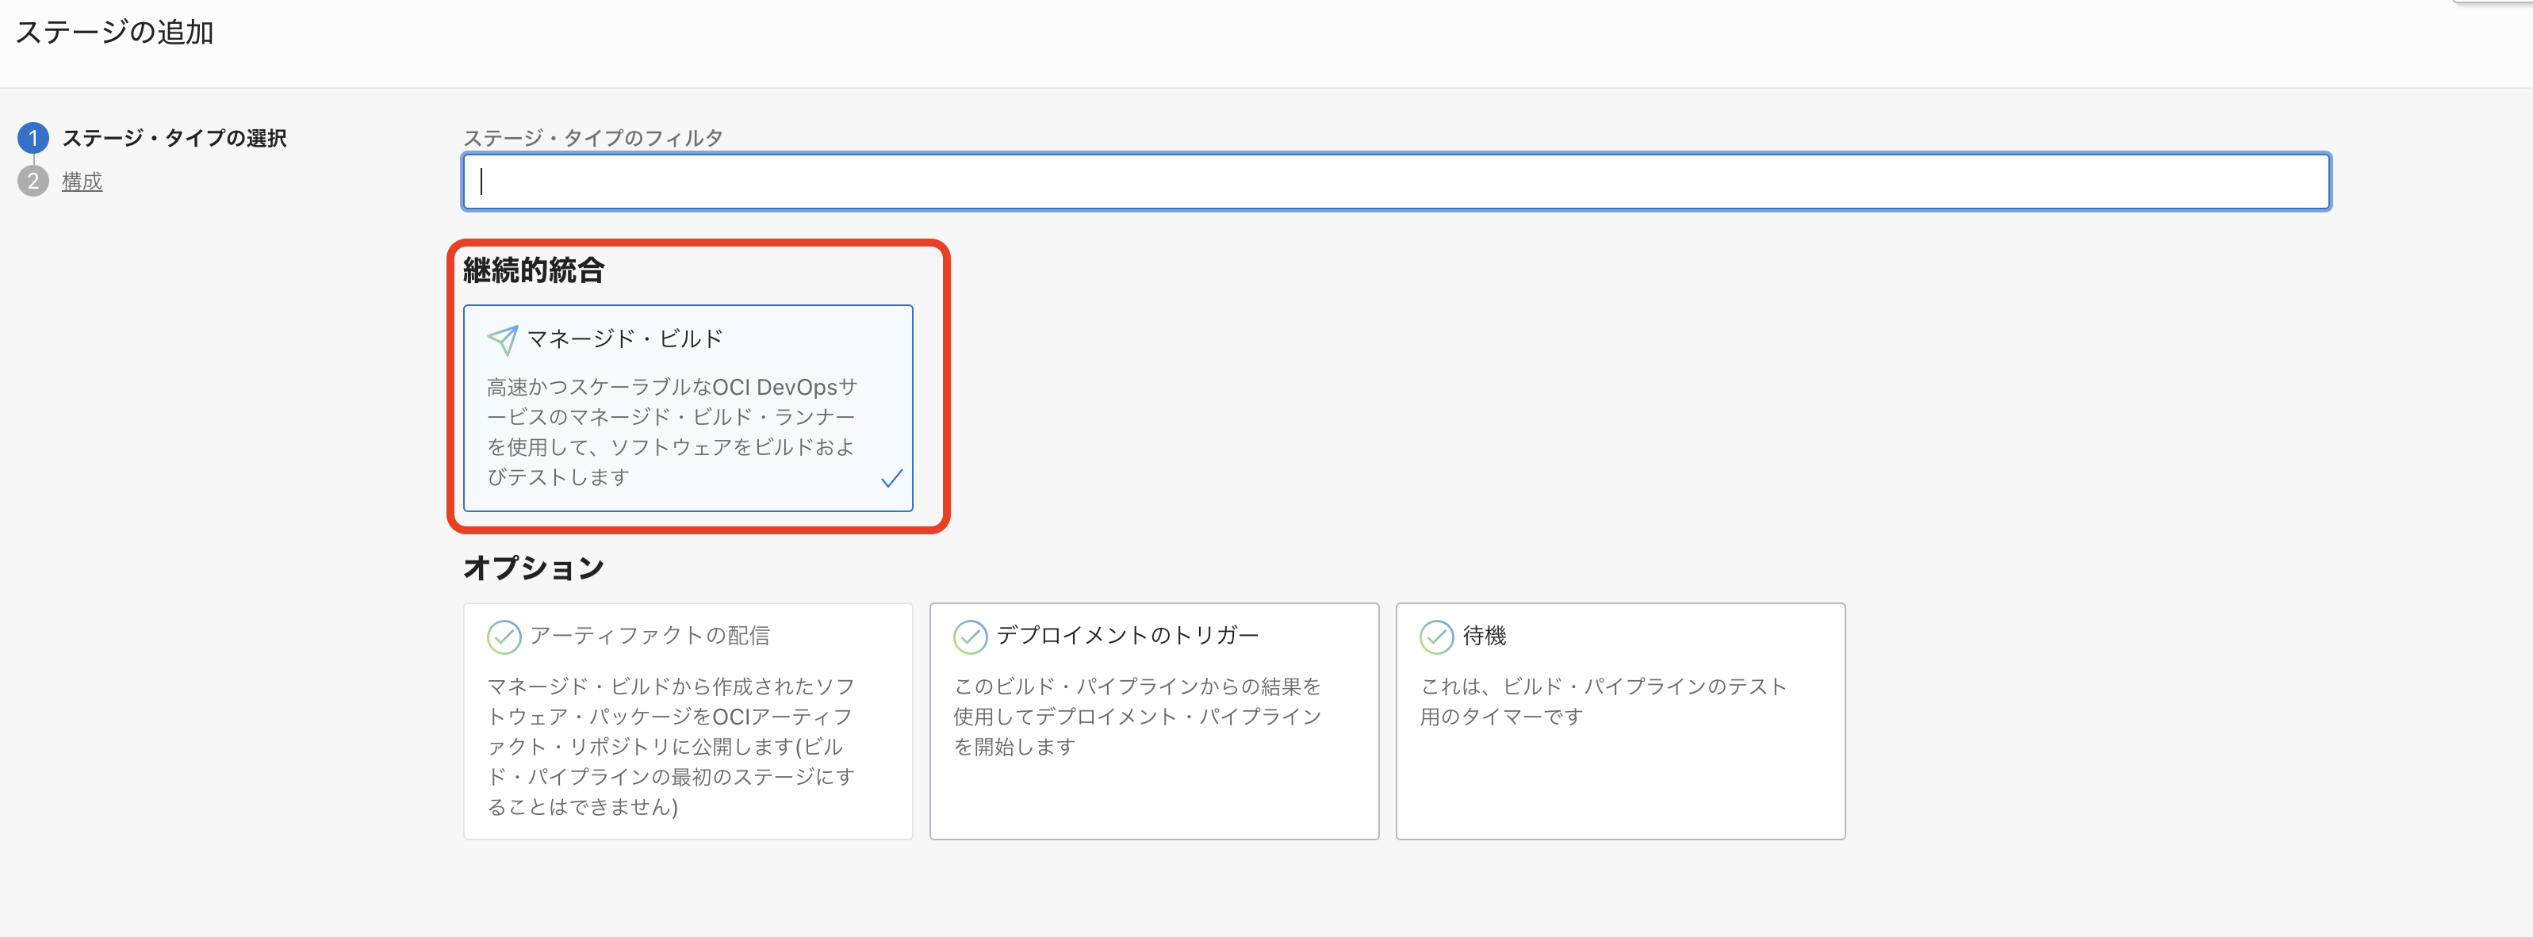This screenshot has width=2533, height=937.
Task: Click the 継続的統合 section heading
Action: click(534, 270)
